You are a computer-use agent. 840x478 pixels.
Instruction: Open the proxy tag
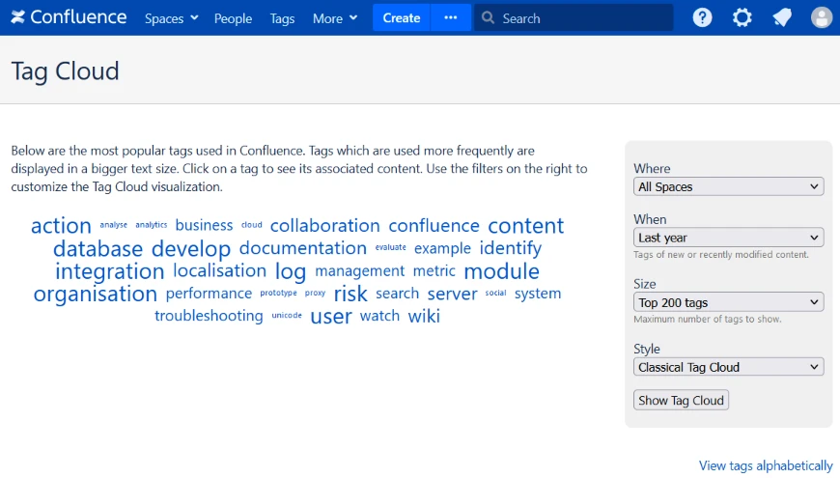(x=315, y=294)
